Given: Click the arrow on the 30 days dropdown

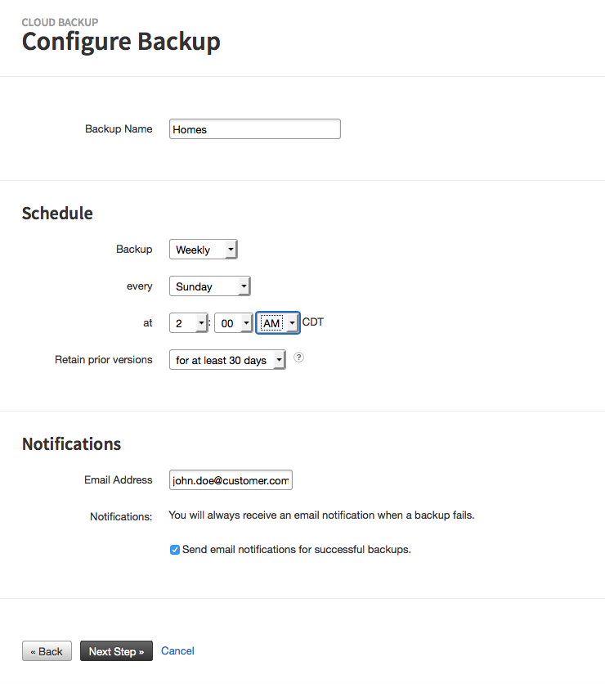Looking at the screenshot, I should coord(279,360).
